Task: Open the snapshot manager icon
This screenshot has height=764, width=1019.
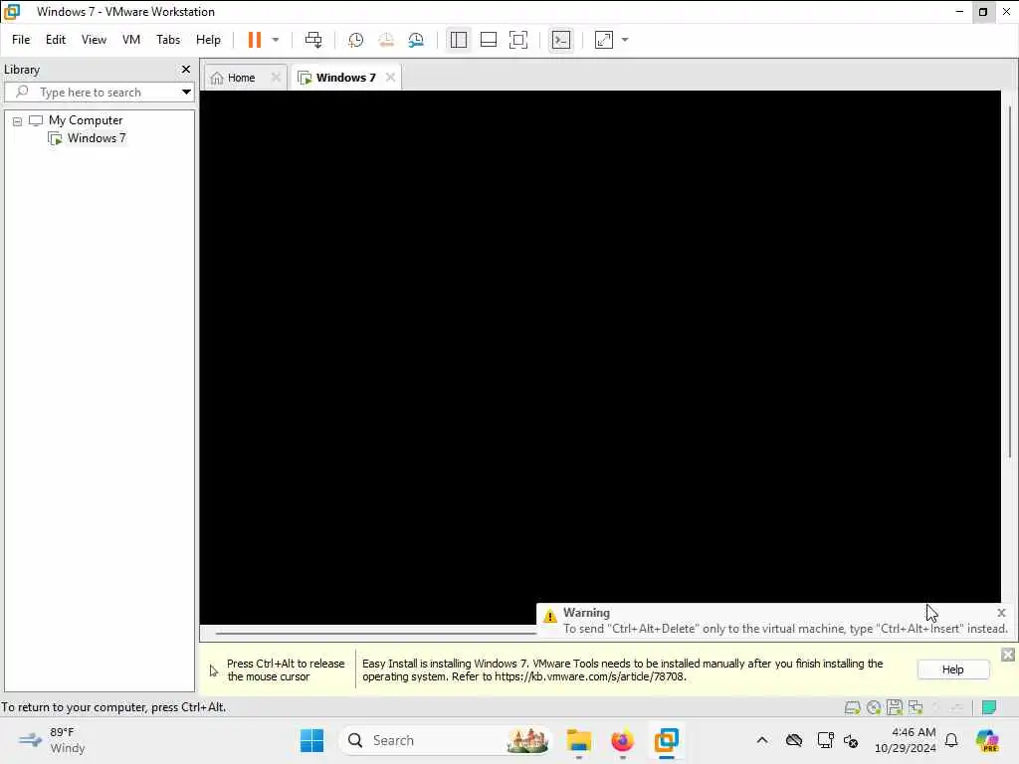Action: coord(416,40)
